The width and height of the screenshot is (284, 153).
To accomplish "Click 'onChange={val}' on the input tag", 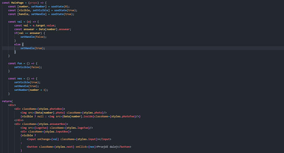I will pos(48,139).
